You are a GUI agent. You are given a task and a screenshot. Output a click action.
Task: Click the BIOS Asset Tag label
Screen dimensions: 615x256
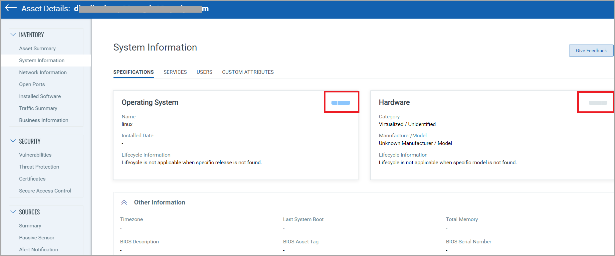pyautogui.click(x=301, y=242)
